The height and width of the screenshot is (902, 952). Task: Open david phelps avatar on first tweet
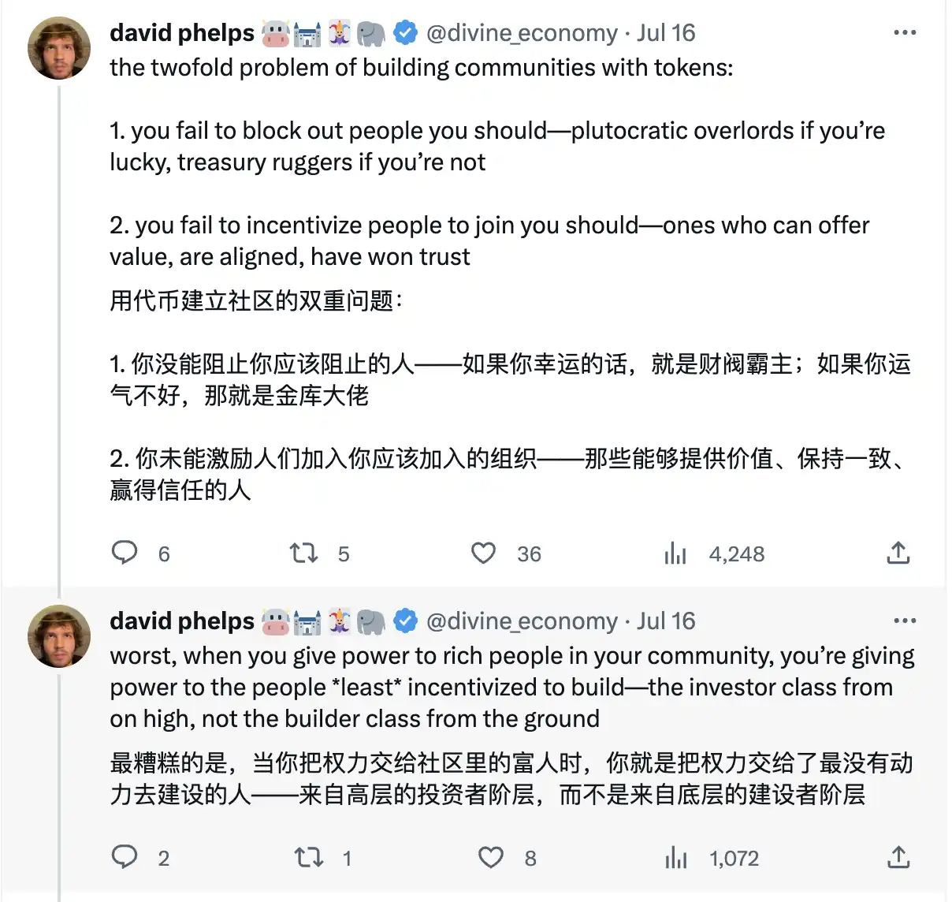(59, 48)
